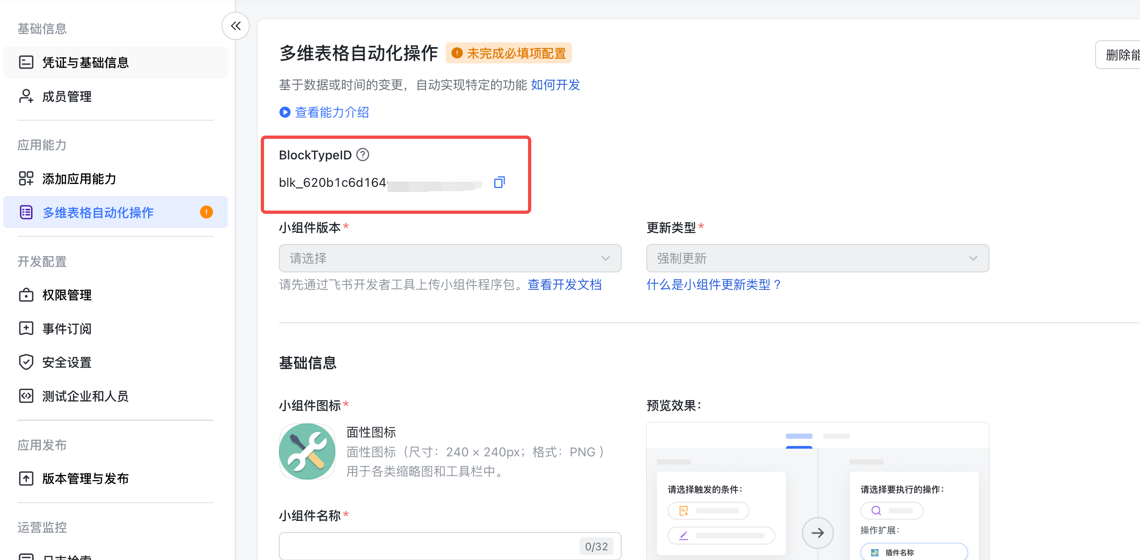Click the 事件订阅 icon
This screenshot has height=560, width=1140.
pyautogui.click(x=26, y=328)
